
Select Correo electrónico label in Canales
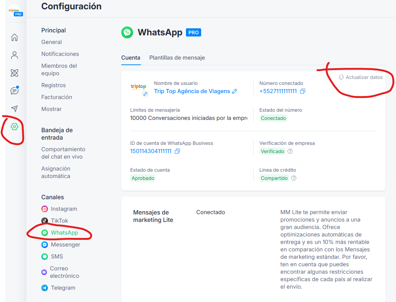[x=64, y=272]
